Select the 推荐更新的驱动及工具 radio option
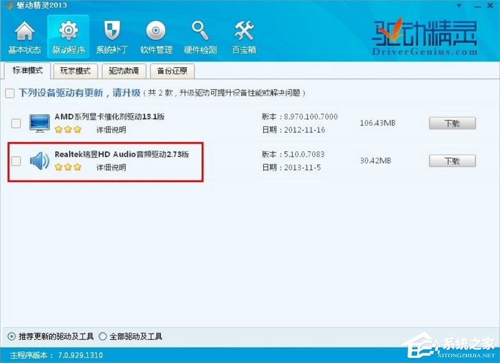This screenshot has width=500, height=363. [x=10, y=336]
